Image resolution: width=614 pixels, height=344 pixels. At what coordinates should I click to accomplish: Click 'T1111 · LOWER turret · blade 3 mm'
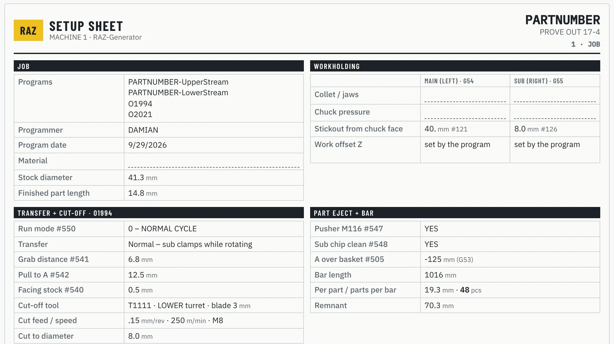pyautogui.click(x=189, y=306)
